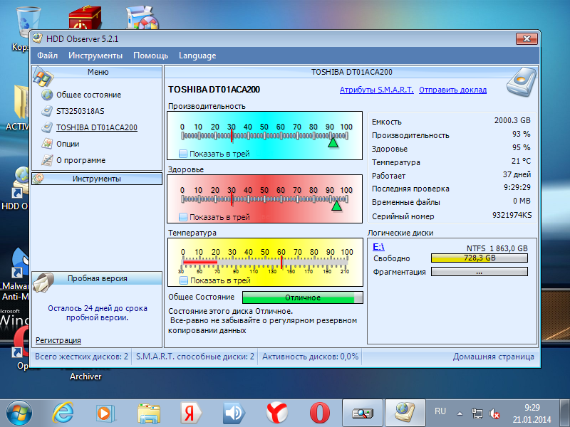Screen dimensions: 570x427
Task: Click the Show Desktop strip in taskbar
Action: coord(564,413)
